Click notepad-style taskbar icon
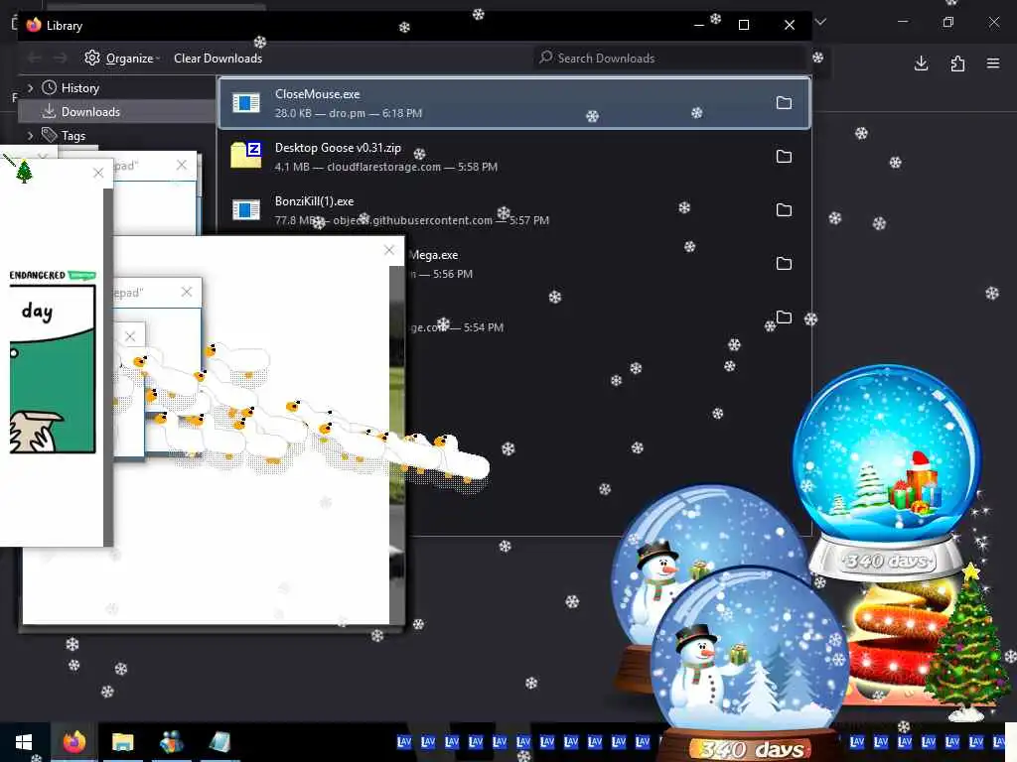This screenshot has height=762, width=1017. 219,742
